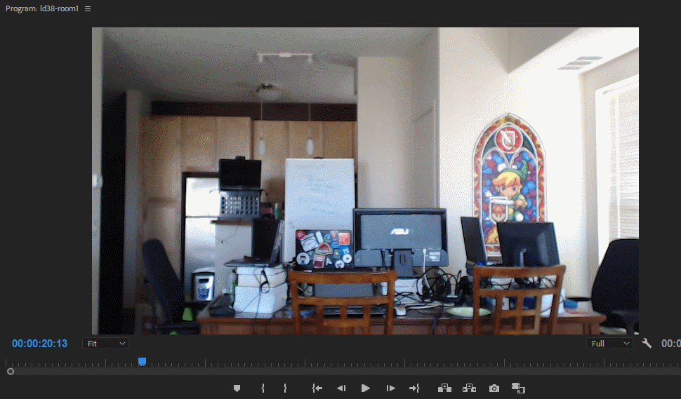Step back one frame
This screenshot has height=399, width=681.
[341, 388]
